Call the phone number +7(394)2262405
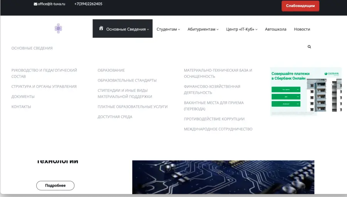Viewport: 347px width, 197px height. point(88,4)
